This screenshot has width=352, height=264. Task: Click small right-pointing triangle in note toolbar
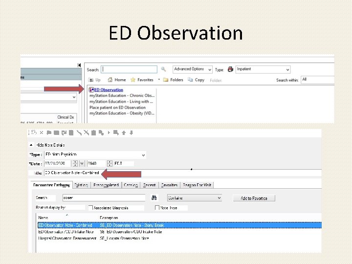click(x=109, y=132)
